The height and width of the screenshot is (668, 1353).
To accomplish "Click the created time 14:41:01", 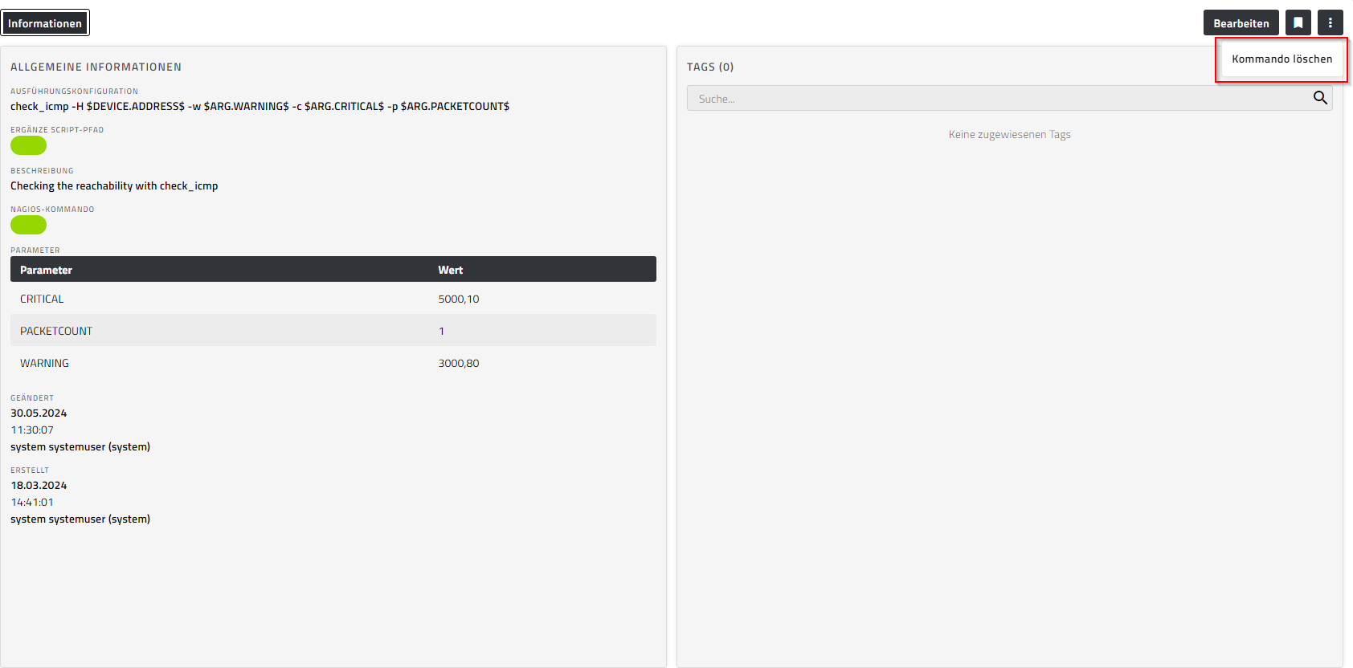I will [x=32, y=502].
